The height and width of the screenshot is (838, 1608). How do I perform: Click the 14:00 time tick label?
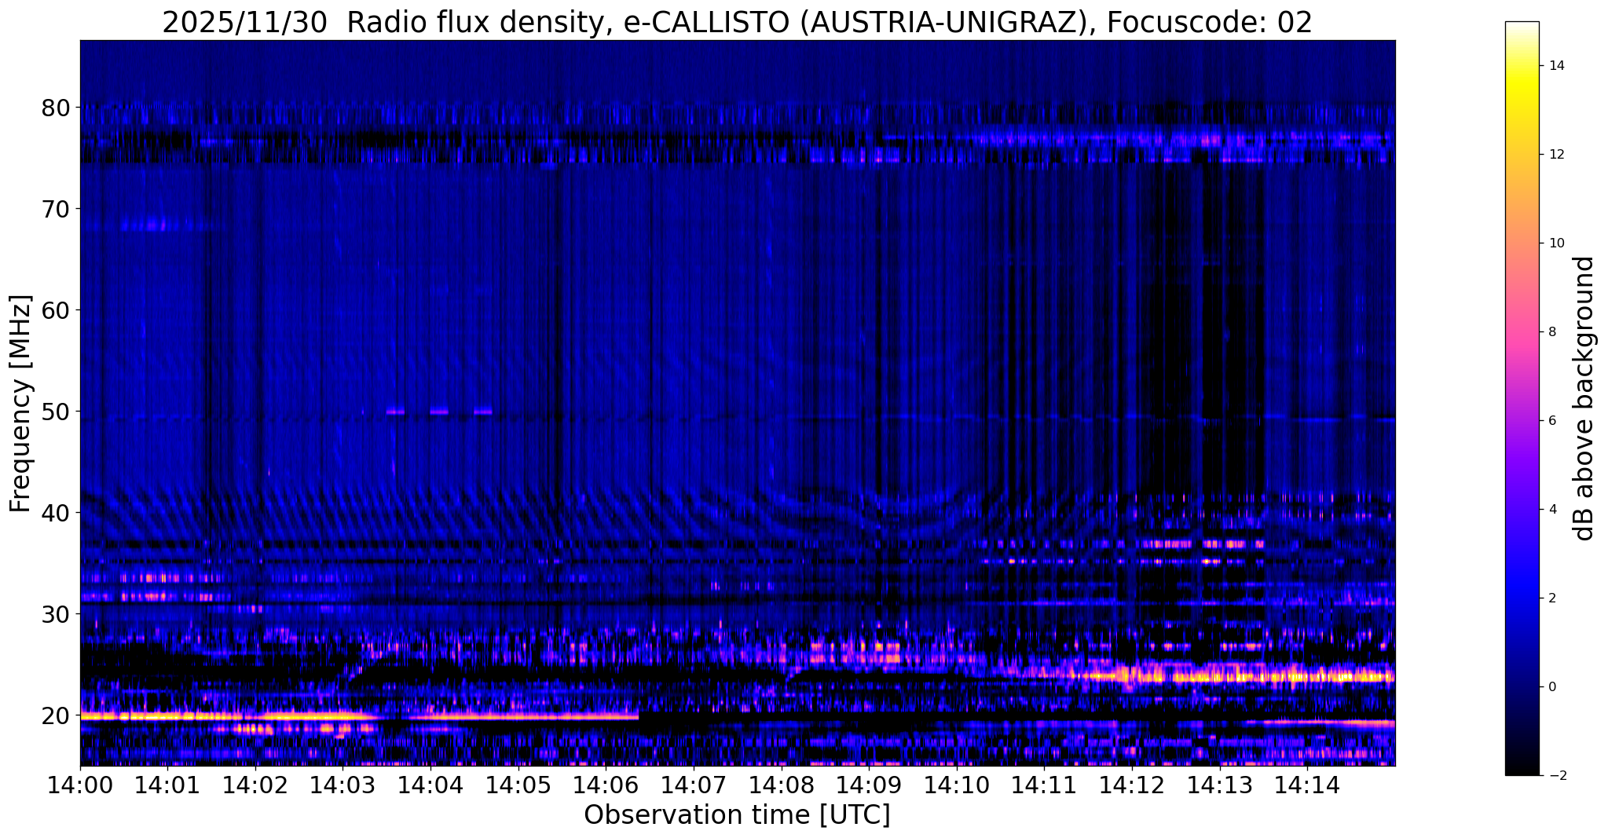80,784
